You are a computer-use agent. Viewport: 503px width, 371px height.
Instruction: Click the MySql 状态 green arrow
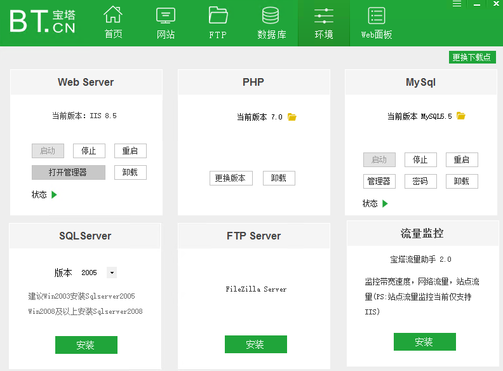point(386,203)
